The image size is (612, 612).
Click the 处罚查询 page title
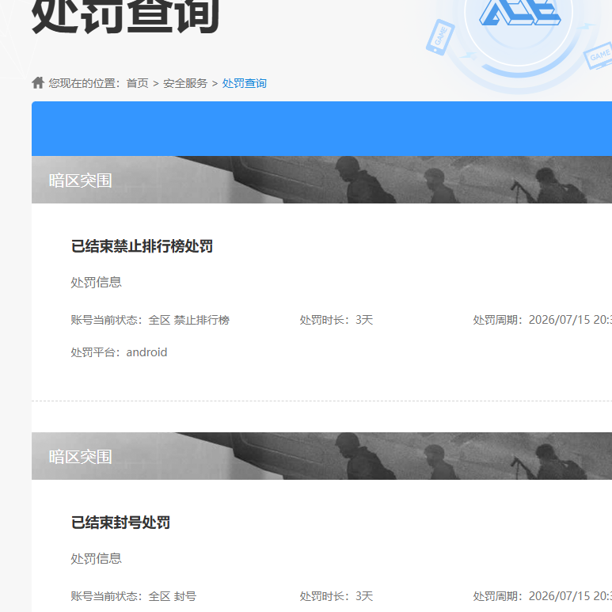[x=125, y=17]
